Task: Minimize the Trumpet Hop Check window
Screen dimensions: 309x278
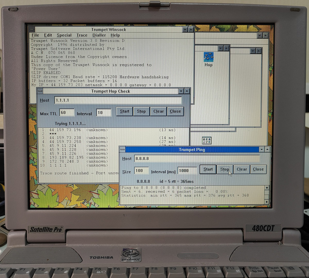Action: pyautogui.click(x=181, y=91)
